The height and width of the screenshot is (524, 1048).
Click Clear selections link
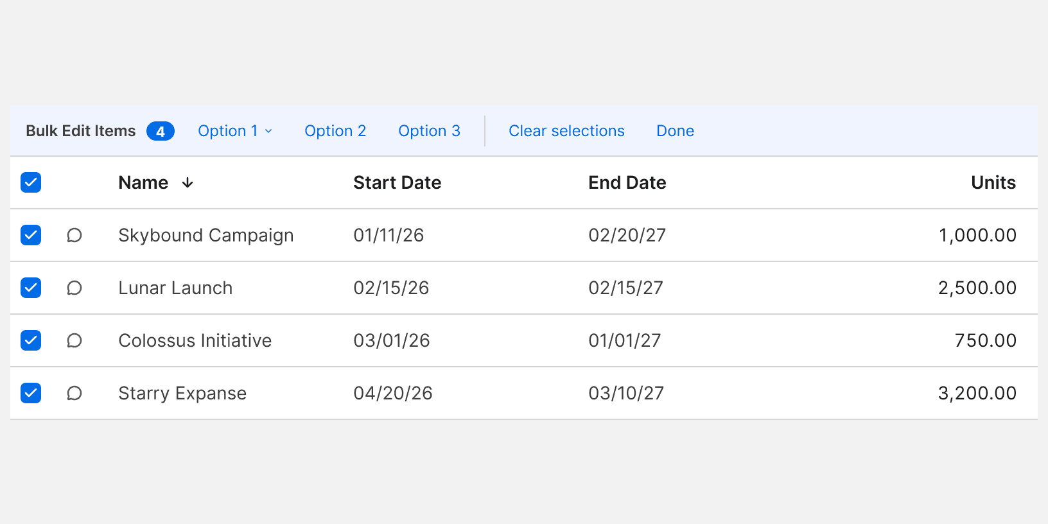(x=566, y=131)
